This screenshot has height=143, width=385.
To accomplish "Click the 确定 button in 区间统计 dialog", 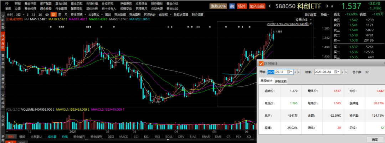I will (375, 139).
